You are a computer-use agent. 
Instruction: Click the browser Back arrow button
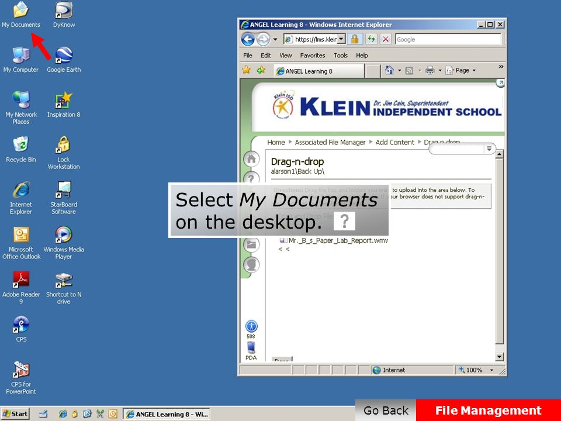[248, 39]
